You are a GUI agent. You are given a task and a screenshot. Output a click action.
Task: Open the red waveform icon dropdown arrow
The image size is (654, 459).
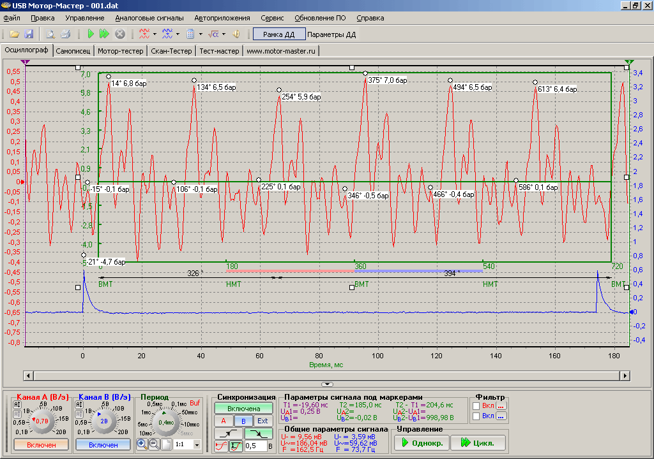[155, 34]
